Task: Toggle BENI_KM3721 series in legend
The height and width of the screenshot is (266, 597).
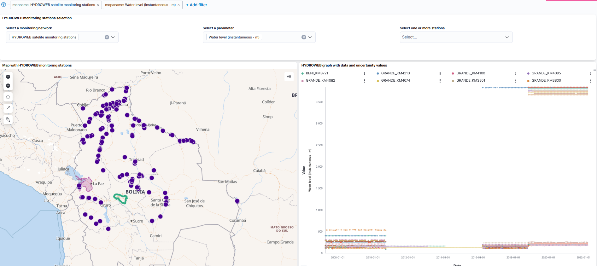Action: (x=317, y=73)
